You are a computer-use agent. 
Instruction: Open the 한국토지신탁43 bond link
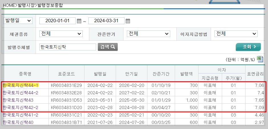click(18, 100)
